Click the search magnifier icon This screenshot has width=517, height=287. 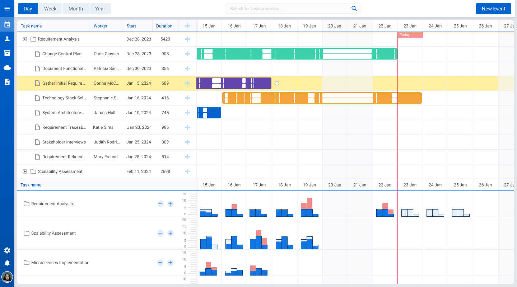click(354, 8)
